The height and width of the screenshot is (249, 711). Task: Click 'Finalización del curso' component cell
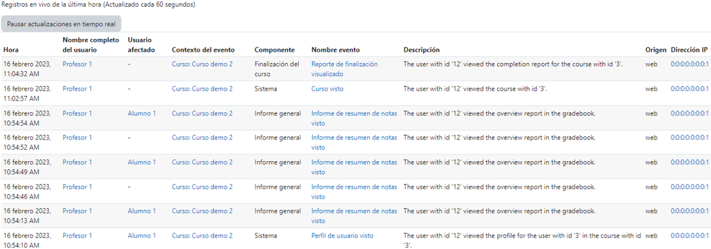point(276,69)
